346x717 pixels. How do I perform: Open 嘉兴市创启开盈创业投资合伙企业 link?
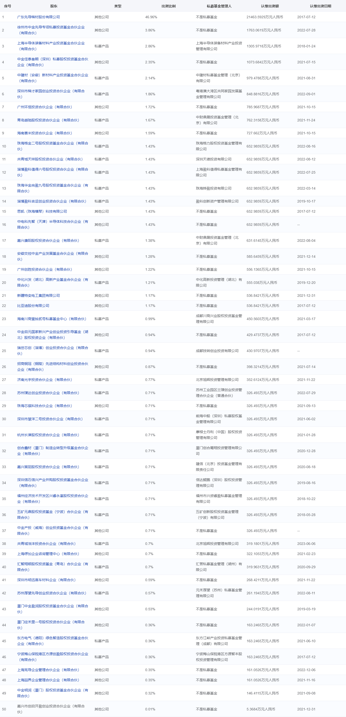(x=51, y=709)
